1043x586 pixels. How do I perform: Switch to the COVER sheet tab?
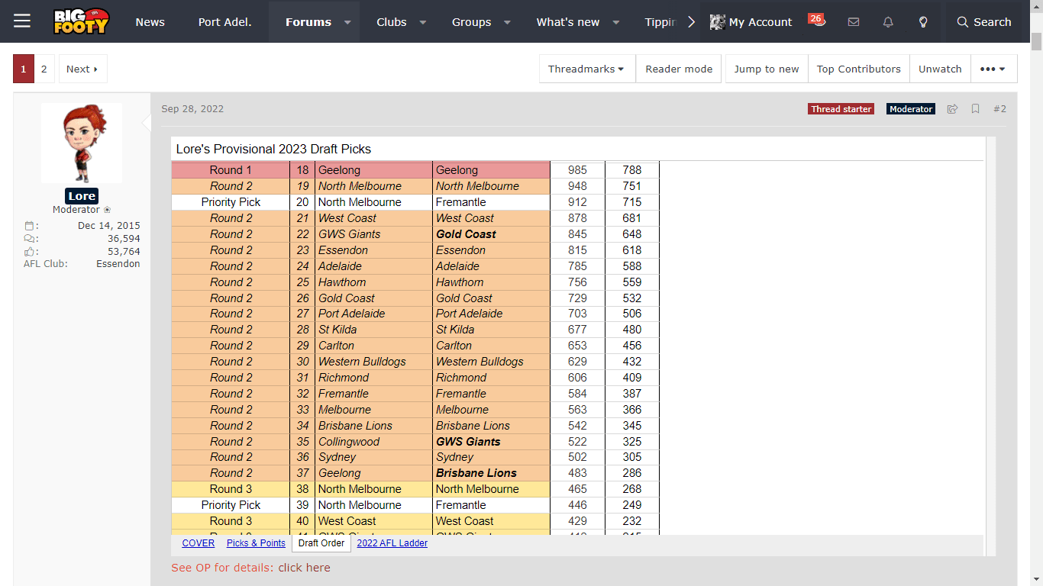point(199,543)
